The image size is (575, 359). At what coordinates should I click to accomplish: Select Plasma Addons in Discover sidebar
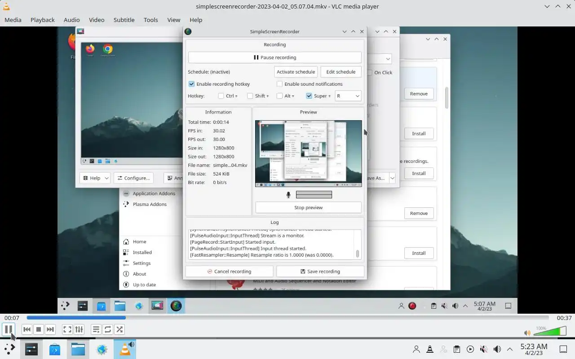150,204
